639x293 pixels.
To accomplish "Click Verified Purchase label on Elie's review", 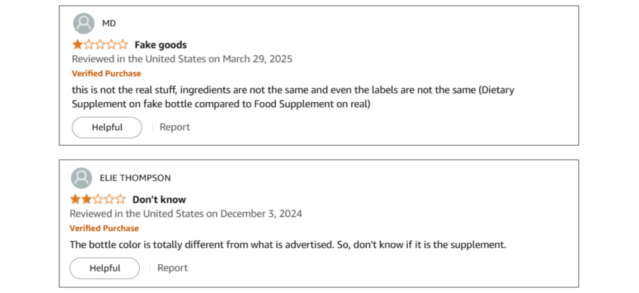I will [x=104, y=228].
